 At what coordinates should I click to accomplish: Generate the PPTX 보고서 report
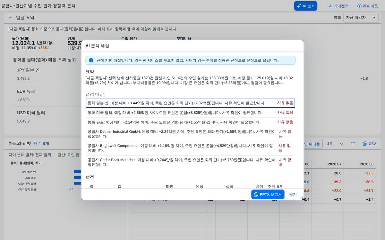268,194
